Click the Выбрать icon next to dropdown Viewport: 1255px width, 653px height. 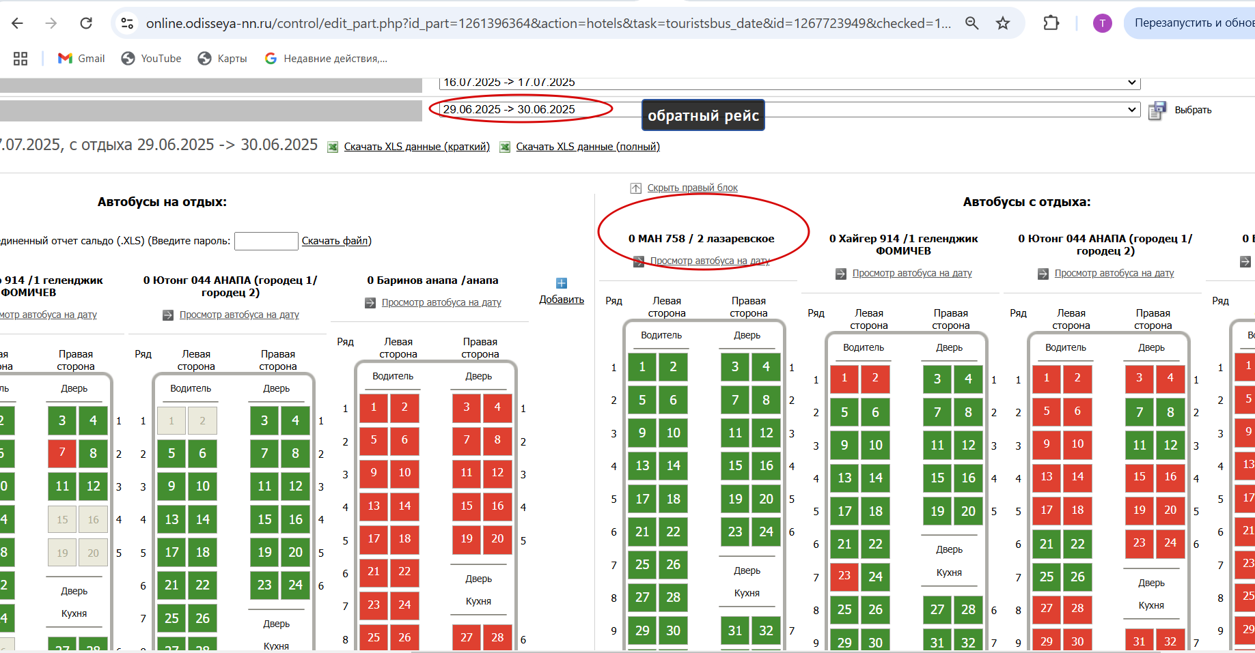click(x=1157, y=110)
